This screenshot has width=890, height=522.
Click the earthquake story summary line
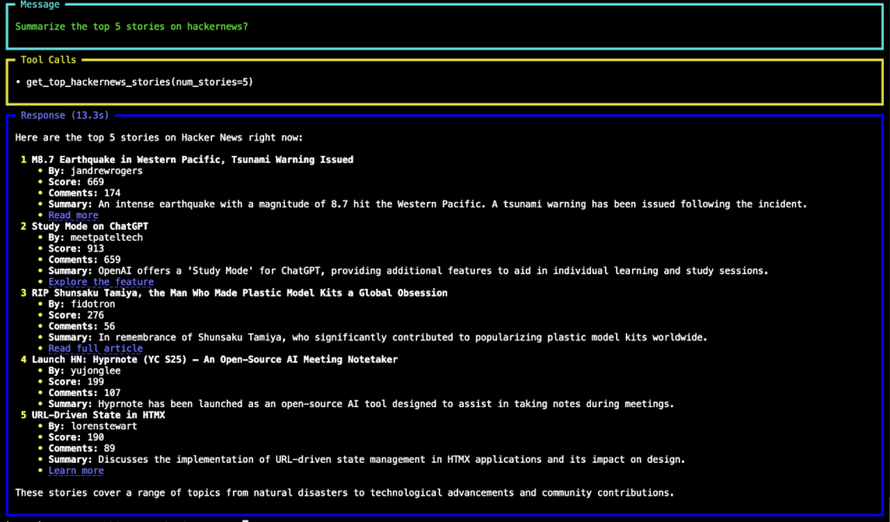tap(428, 204)
